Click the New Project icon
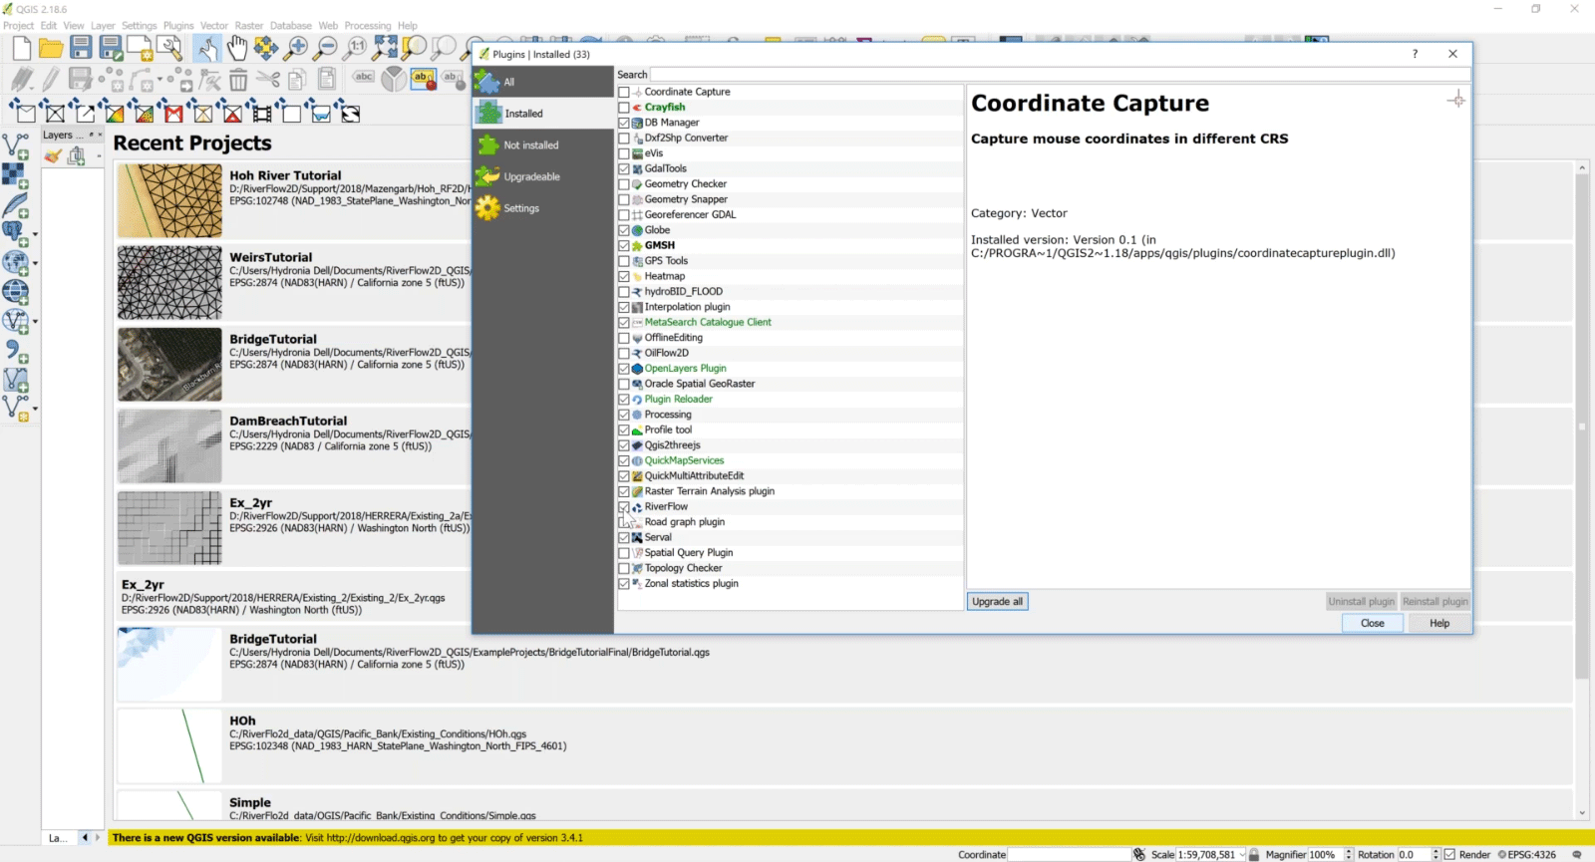1595x862 pixels. (x=22, y=48)
